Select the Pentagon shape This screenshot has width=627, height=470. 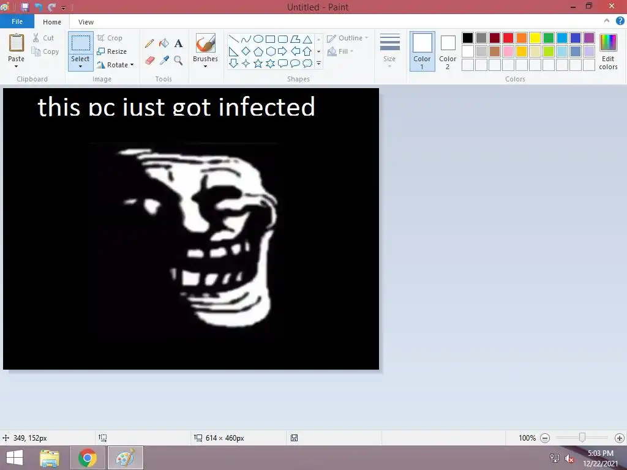pyautogui.click(x=258, y=51)
